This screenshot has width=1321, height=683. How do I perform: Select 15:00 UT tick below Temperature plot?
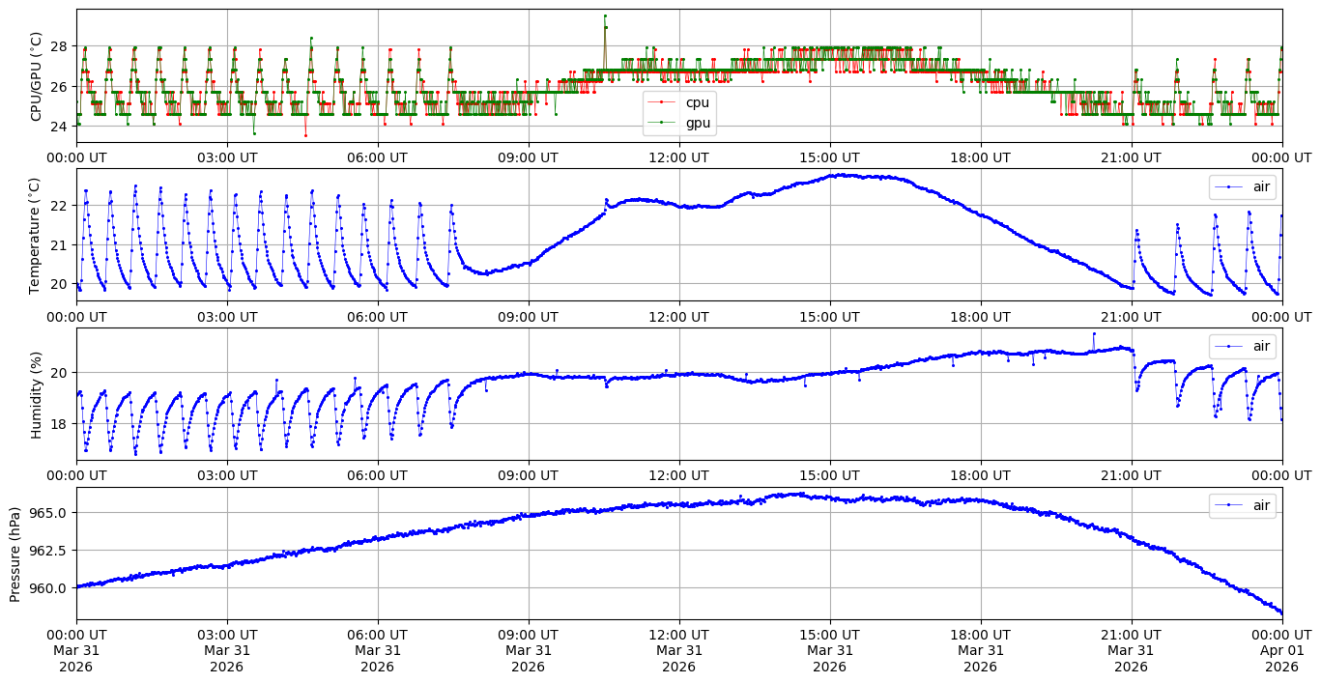coord(829,316)
